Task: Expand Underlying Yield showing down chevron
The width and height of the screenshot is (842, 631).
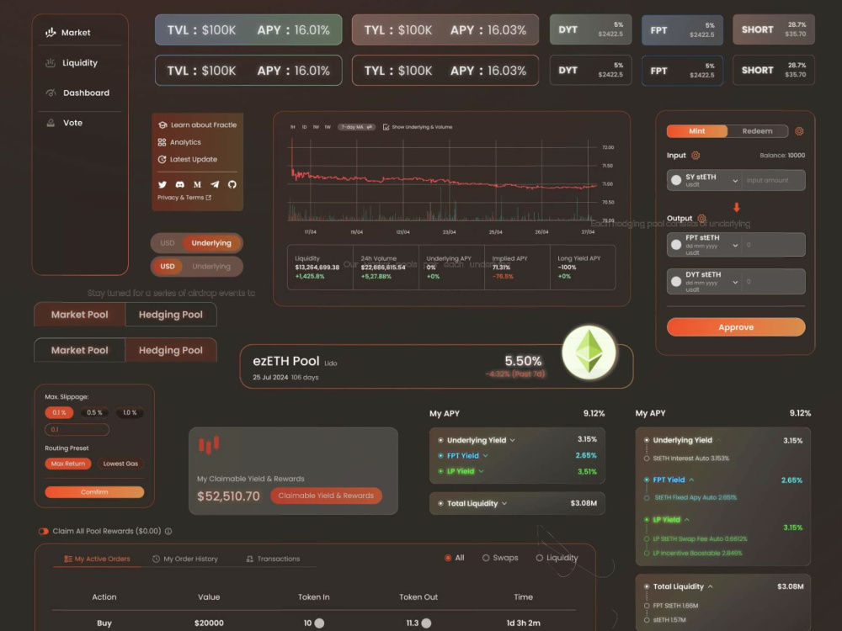Action: click(x=512, y=440)
